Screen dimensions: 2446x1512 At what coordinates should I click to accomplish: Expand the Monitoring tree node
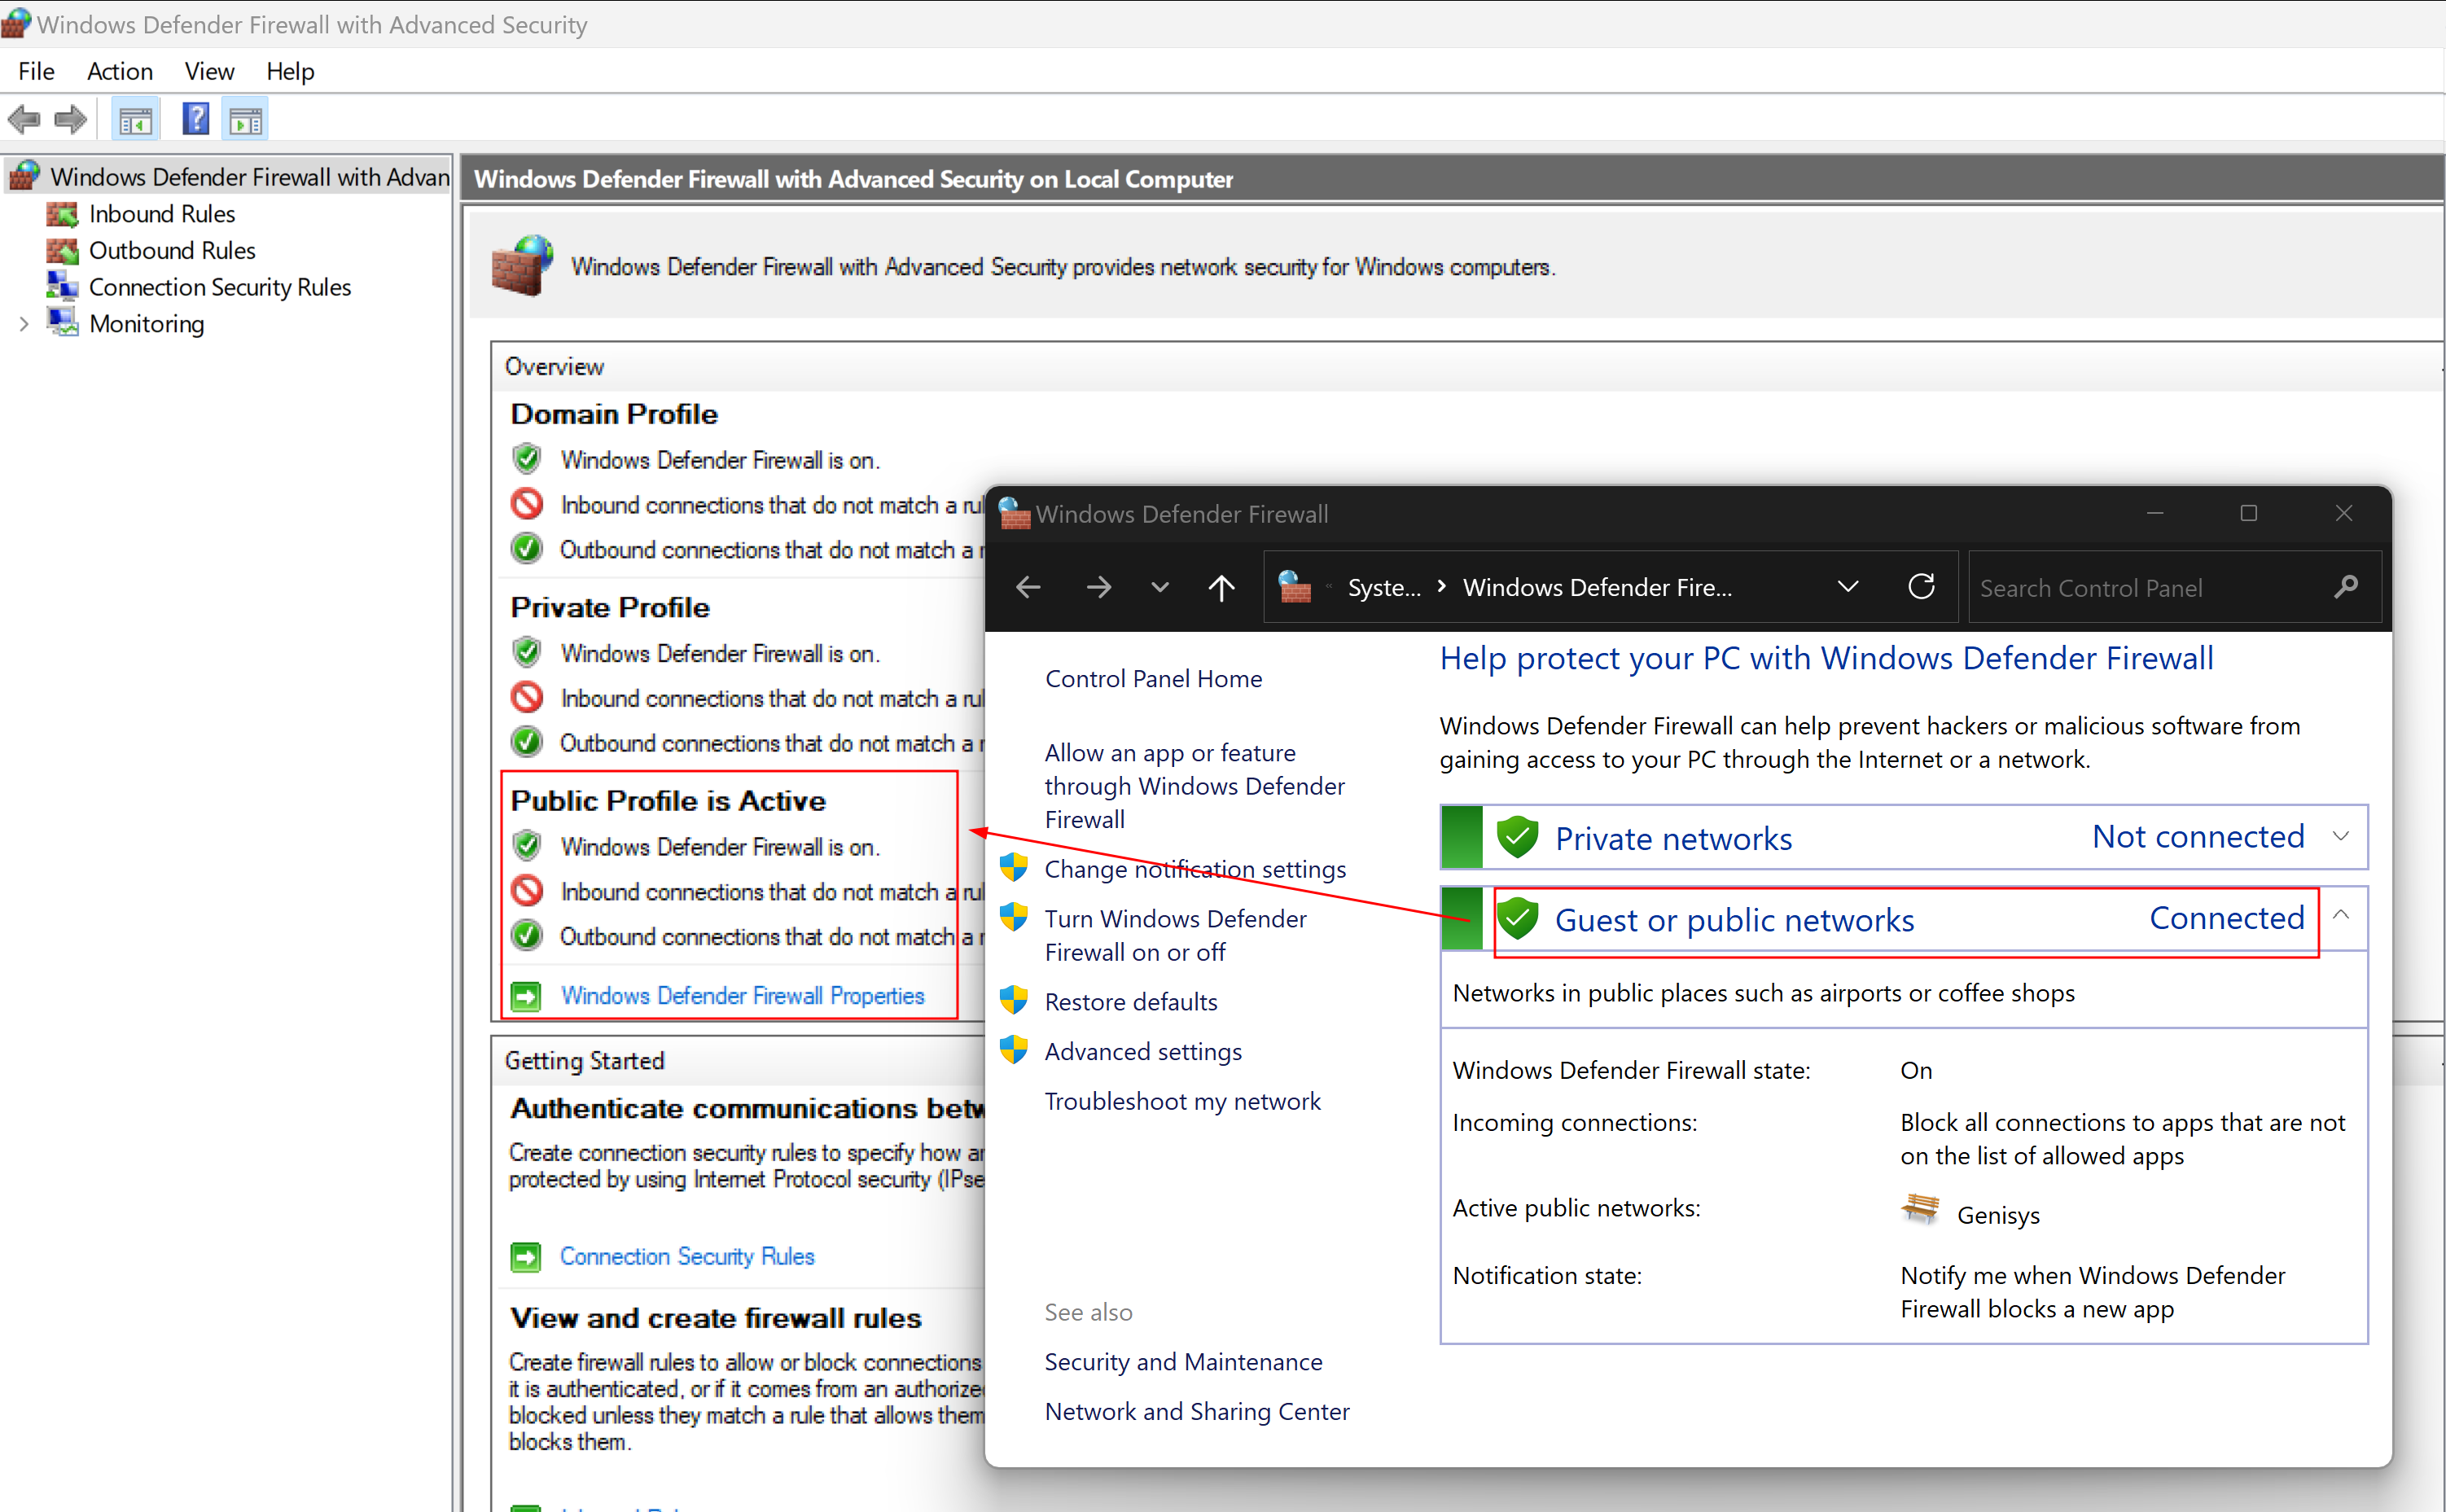(x=24, y=324)
